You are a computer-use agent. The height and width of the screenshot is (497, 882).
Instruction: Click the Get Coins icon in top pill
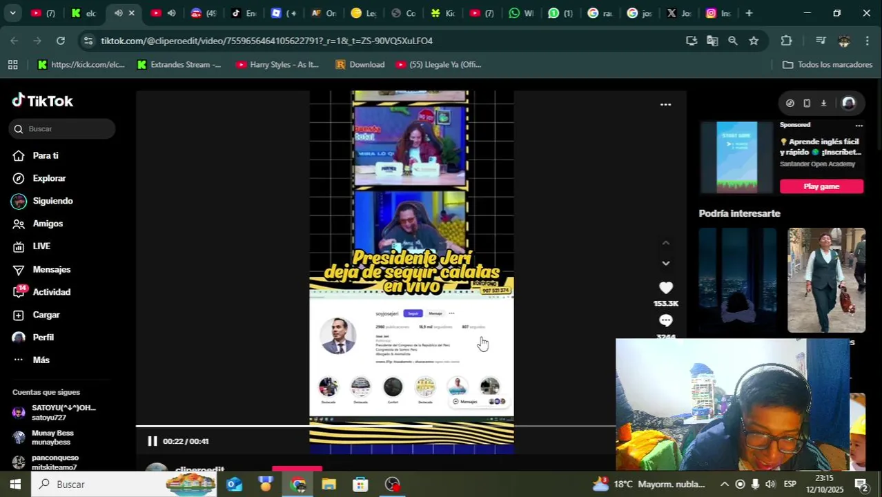(x=790, y=103)
